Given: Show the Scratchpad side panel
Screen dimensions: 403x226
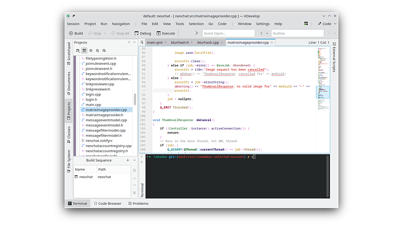Looking at the screenshot, I should pos(69,53).
